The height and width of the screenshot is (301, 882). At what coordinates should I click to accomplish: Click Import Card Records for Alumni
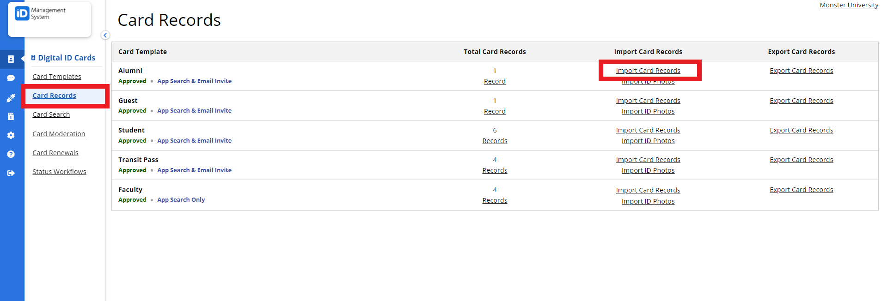[x=648, y=71]
